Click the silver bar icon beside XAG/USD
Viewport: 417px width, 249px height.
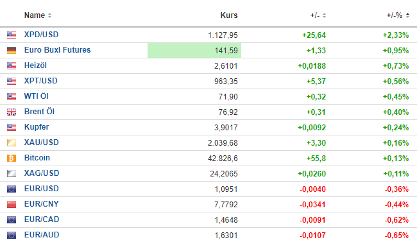(x=12, y=174)
